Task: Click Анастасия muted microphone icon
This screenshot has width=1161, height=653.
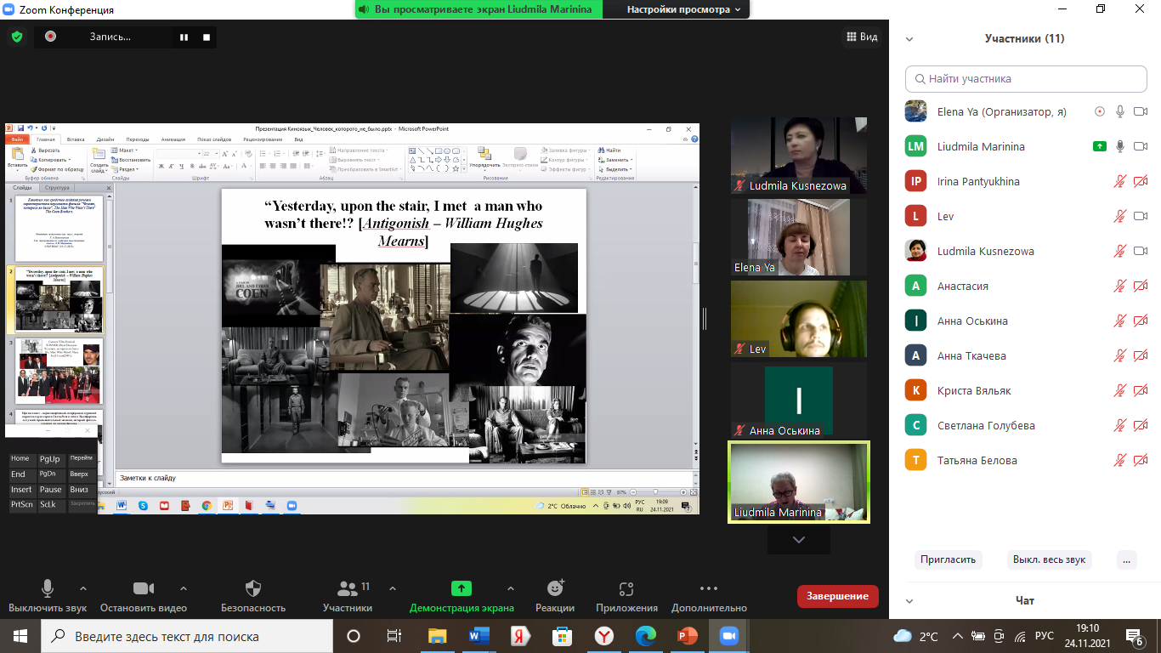Action: (1120, 286)
